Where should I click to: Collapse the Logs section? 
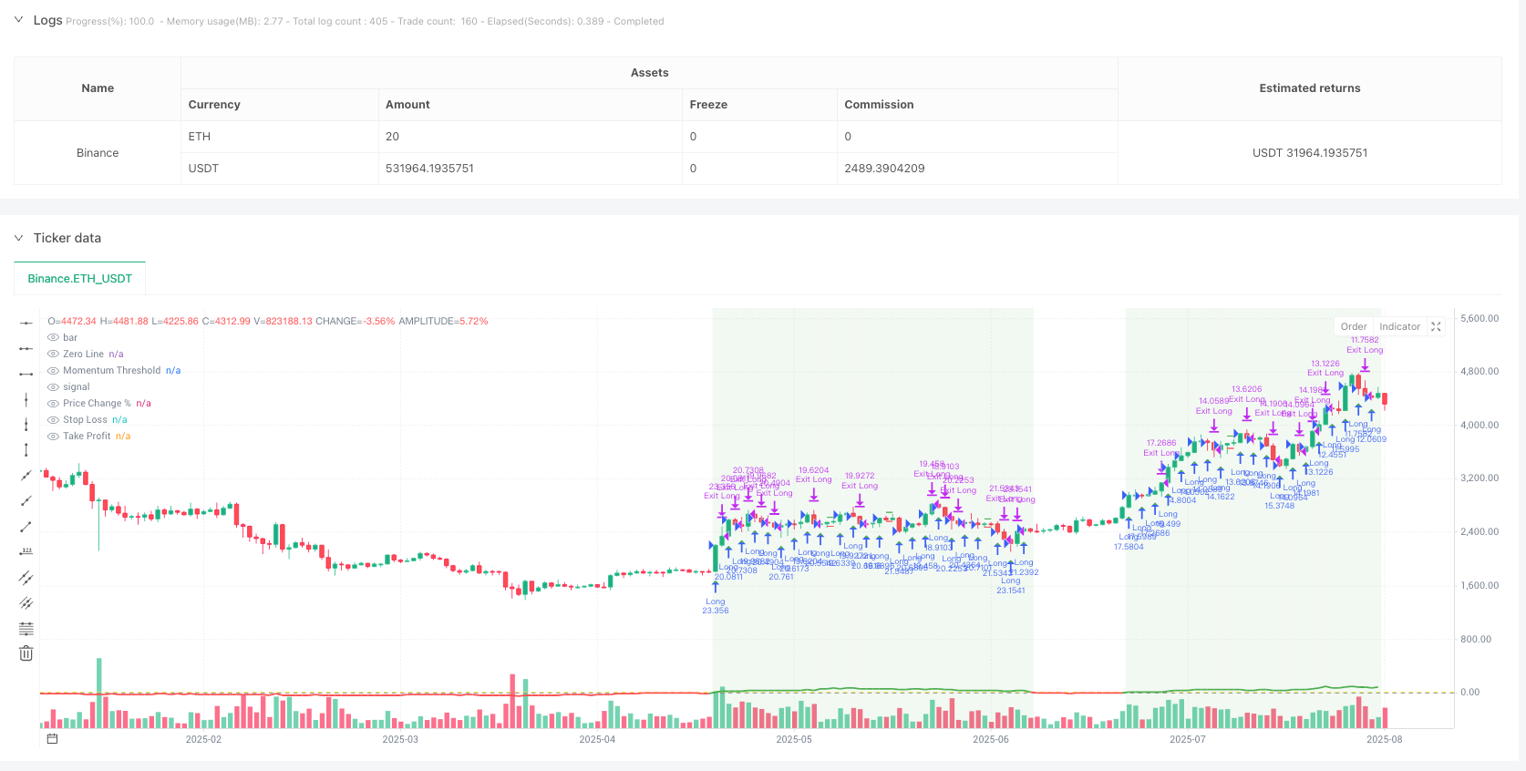18,20
